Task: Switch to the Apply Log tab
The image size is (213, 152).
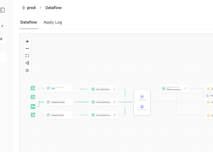Action: (53, 22)
